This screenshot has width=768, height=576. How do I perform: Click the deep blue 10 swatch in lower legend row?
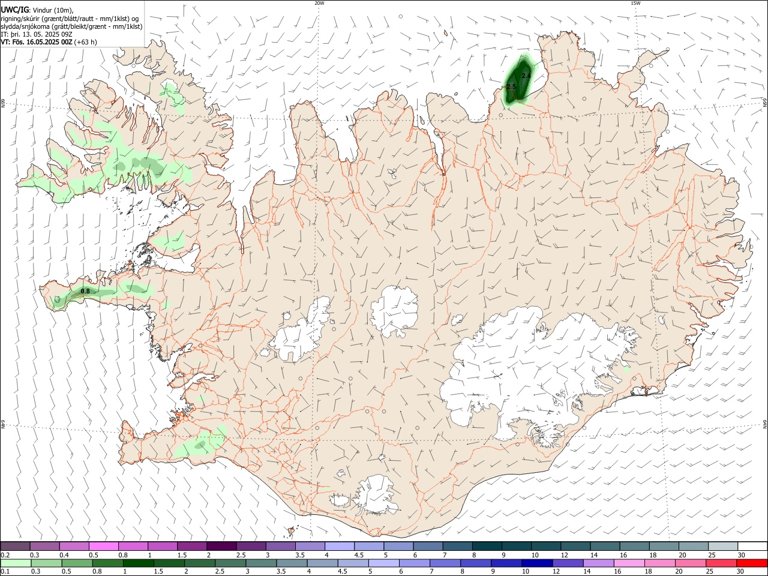click(536, 563)
